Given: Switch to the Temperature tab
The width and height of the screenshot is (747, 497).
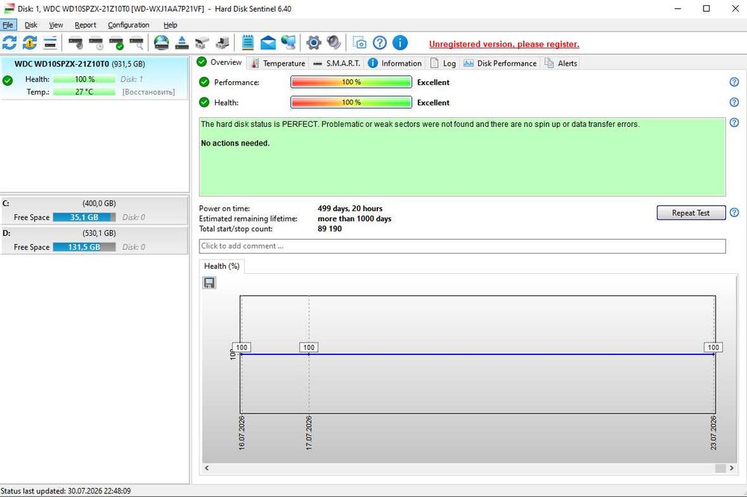Looking at the screenshot, I should tap(278, 63).
